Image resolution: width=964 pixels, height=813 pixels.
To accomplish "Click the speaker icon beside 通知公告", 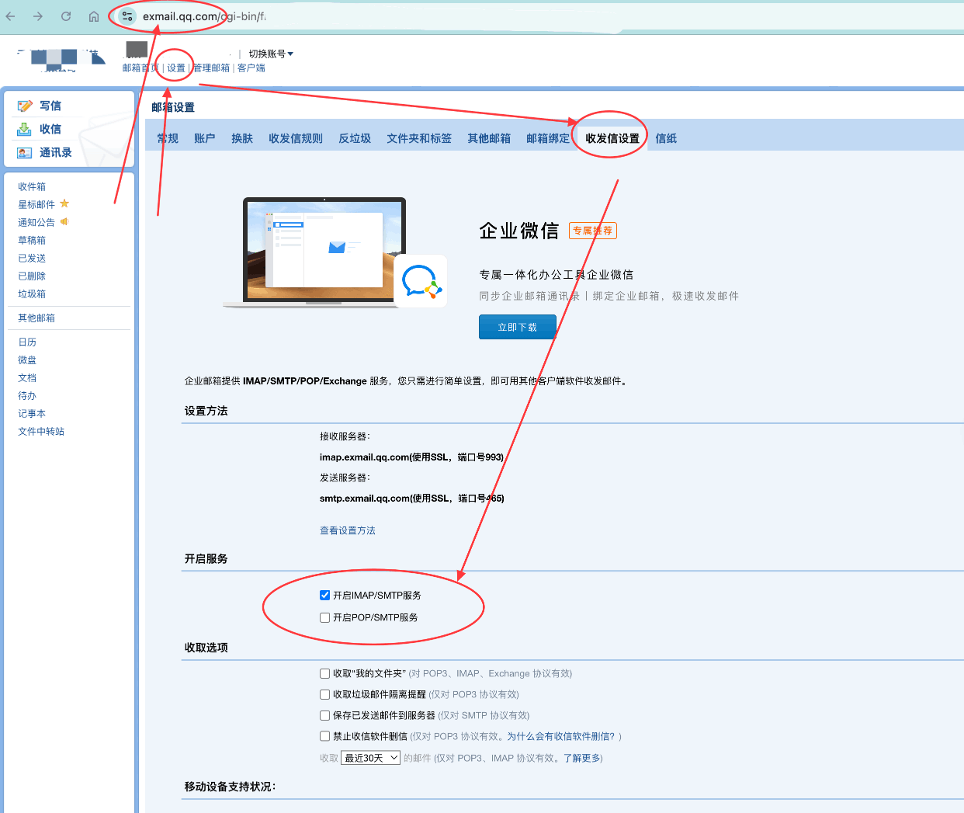I will 63,222.
